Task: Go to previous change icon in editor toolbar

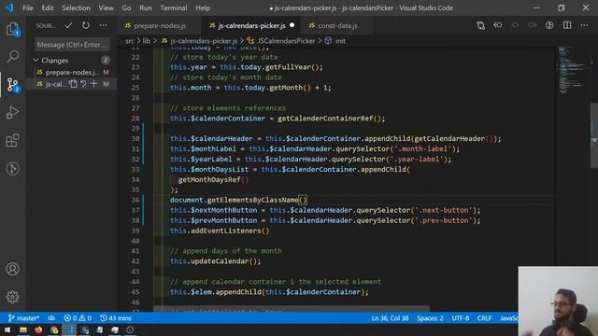Action: 498,25
